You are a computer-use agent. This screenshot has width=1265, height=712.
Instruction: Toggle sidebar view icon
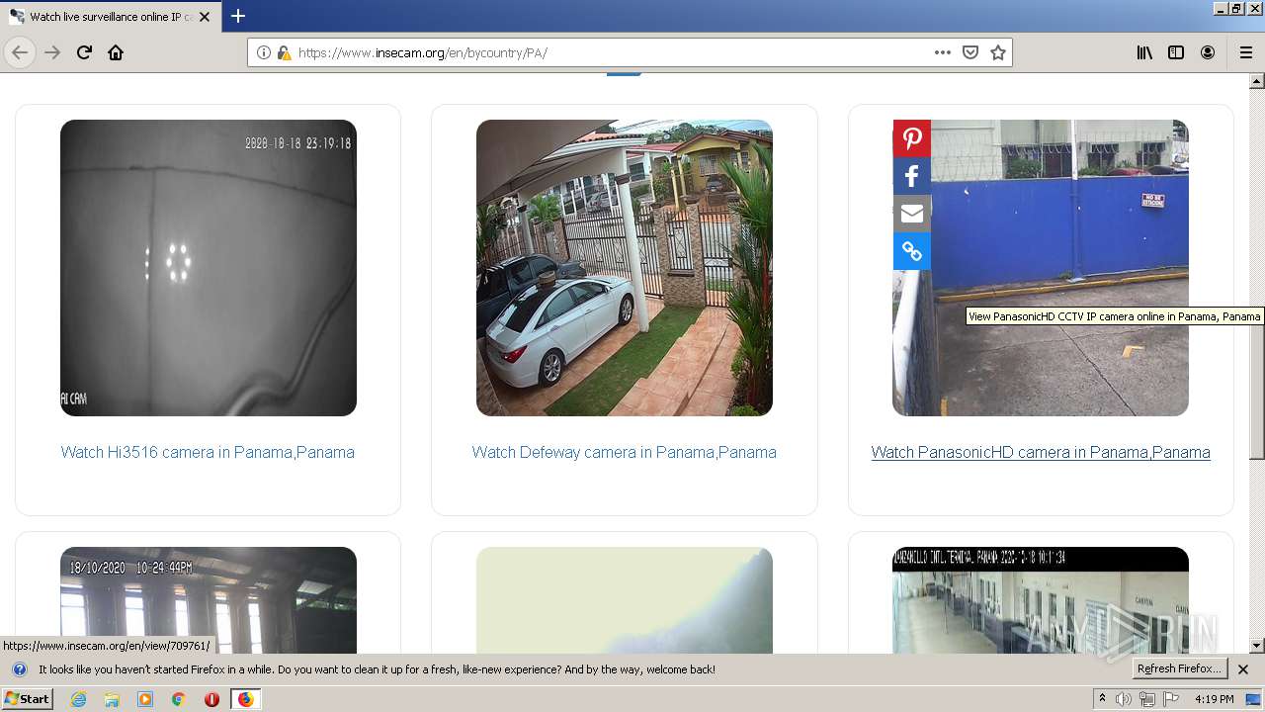click(x=1176, y=52)
